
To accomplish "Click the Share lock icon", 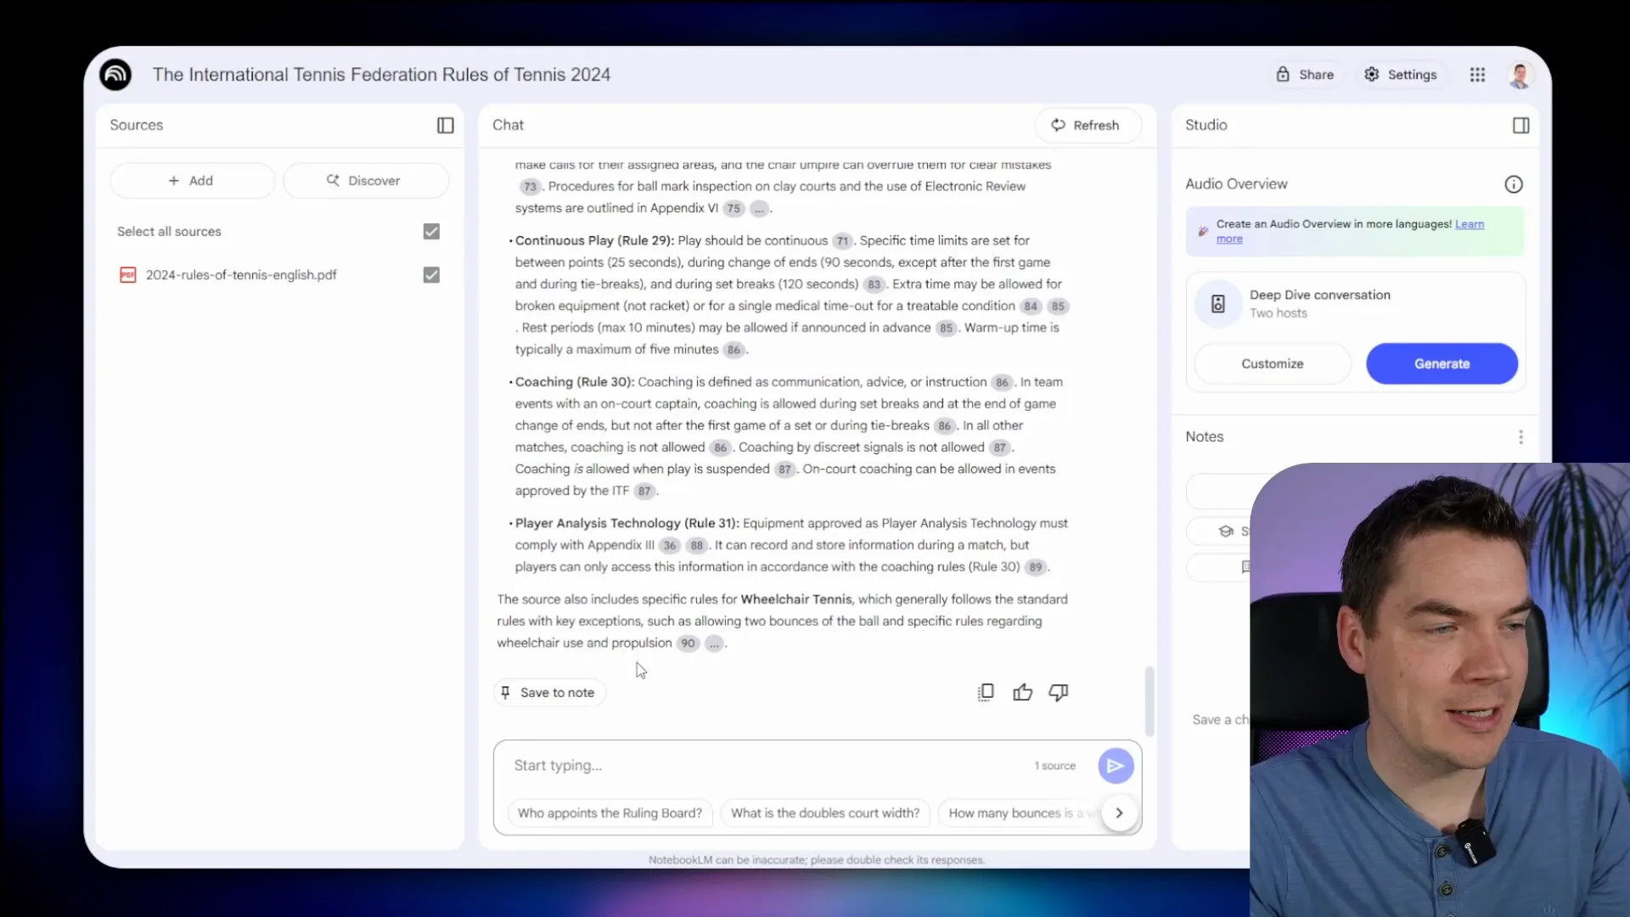I will pos(1283,75).
